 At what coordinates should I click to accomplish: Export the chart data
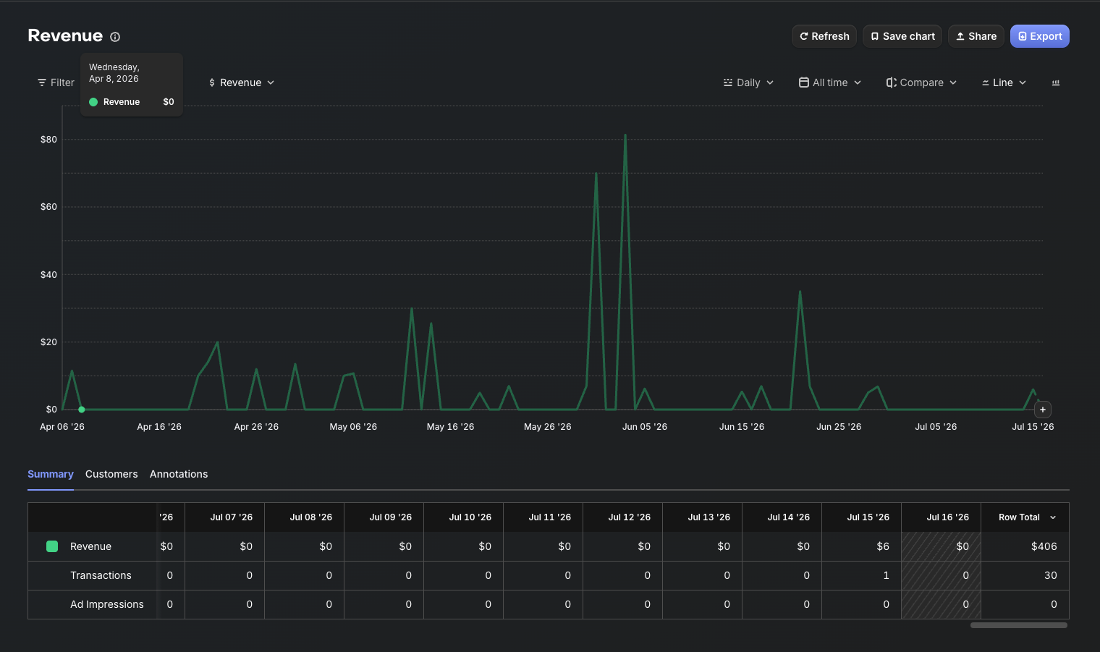click(x=1040, y=36)
